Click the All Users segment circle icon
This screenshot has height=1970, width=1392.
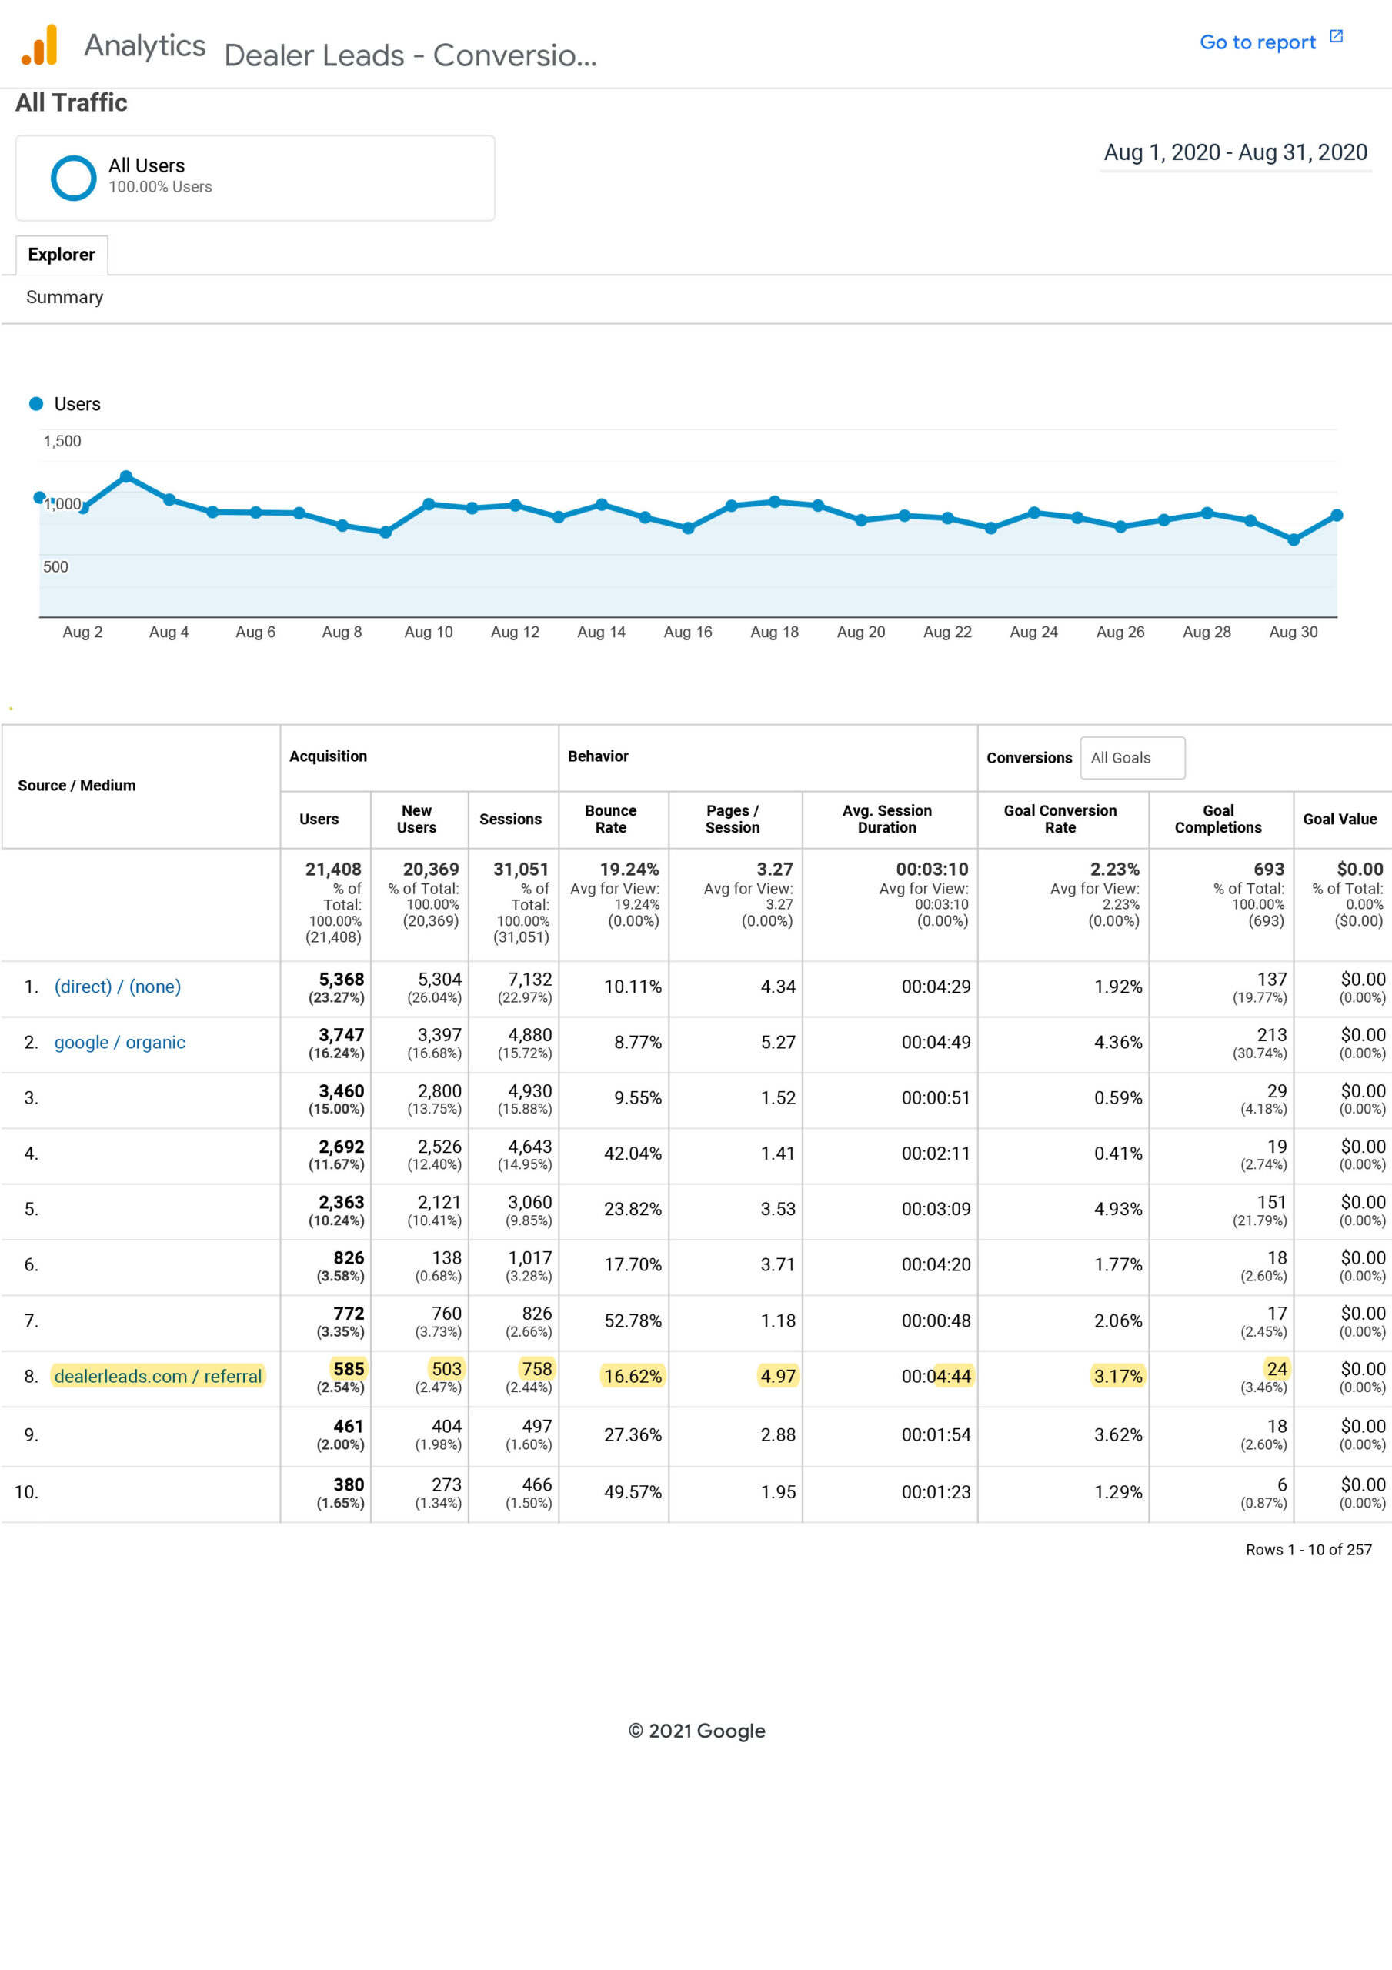coord(73,178)
